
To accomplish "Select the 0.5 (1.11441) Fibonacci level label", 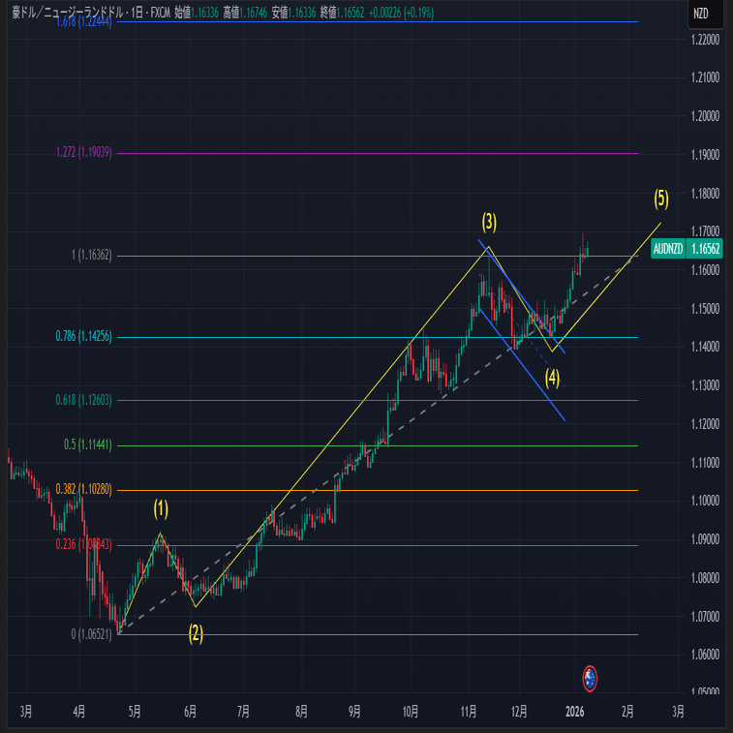I will (x=88, y=444).
